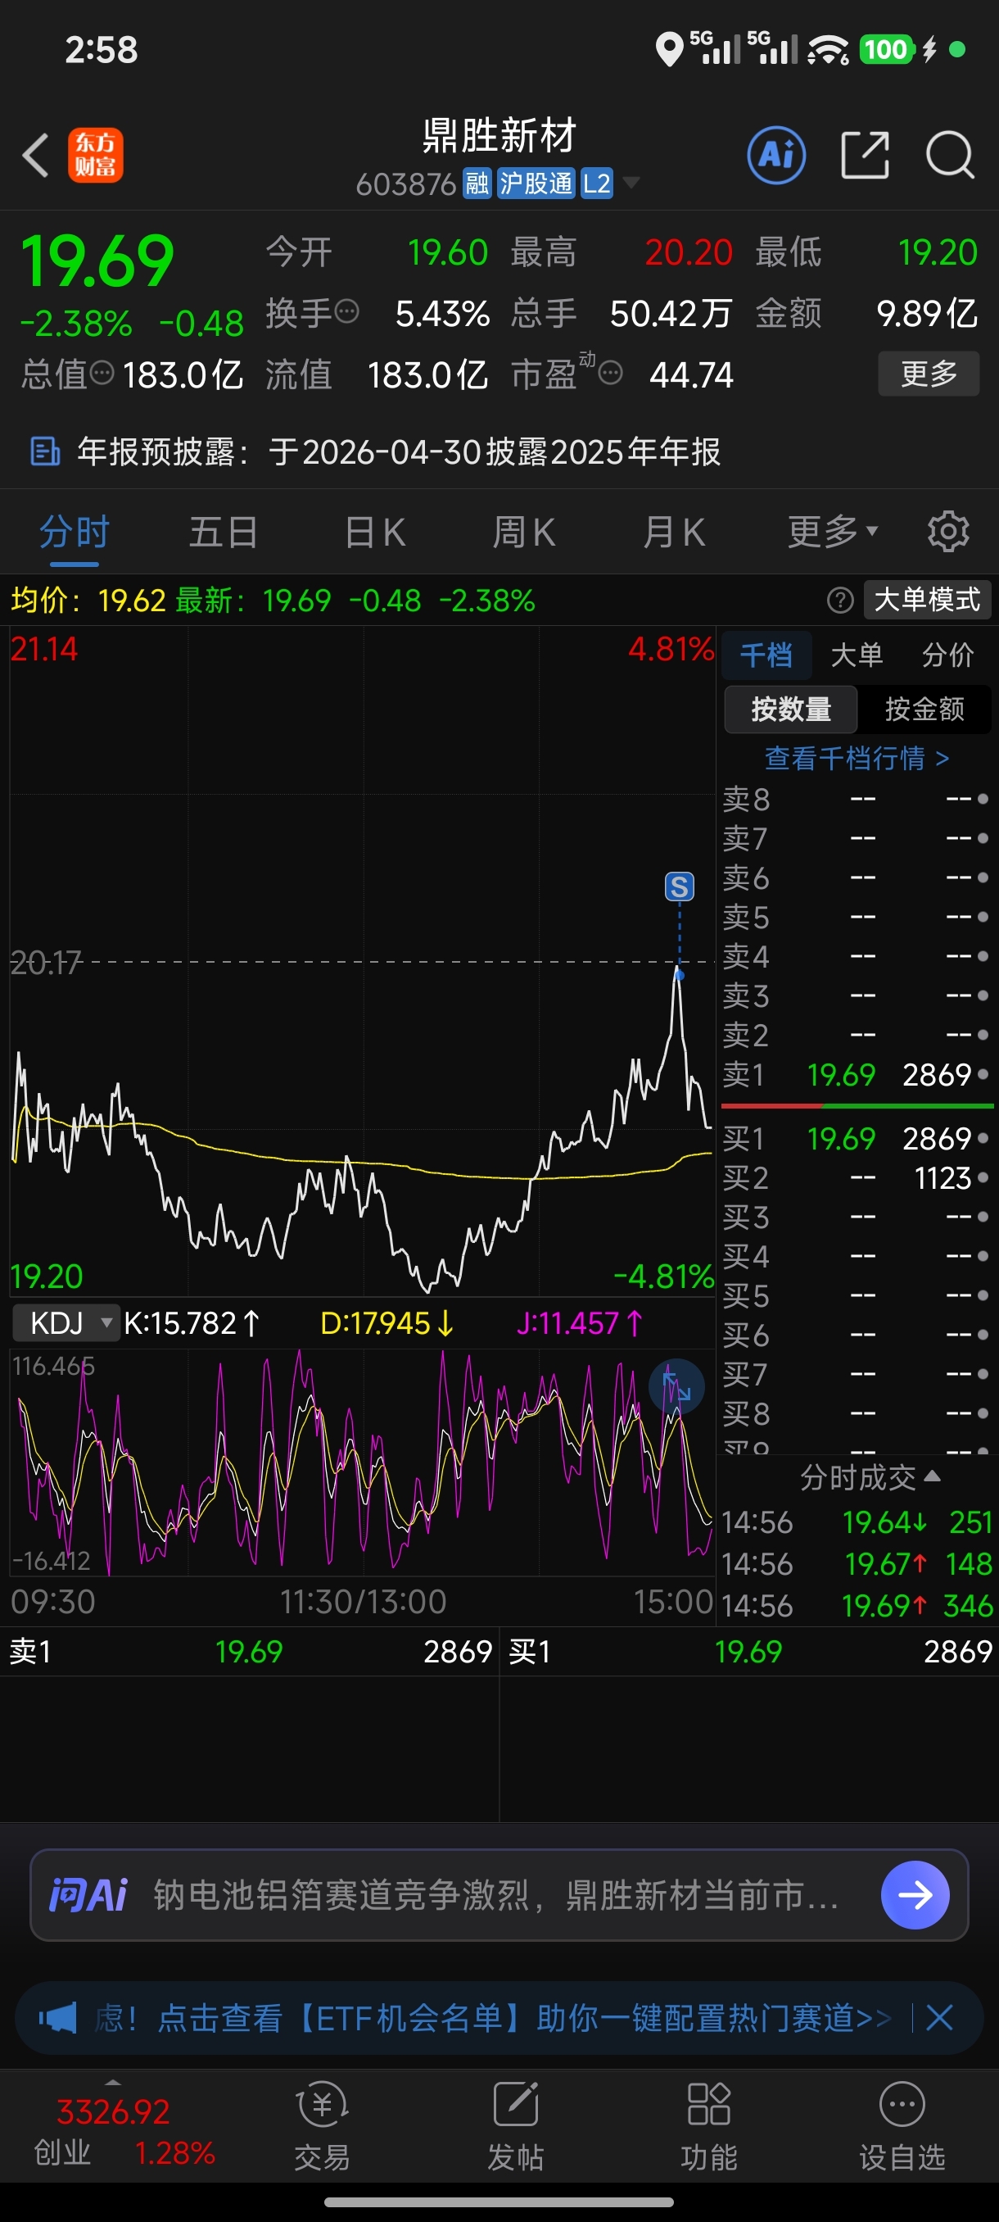Tap the KDJ indicator chart

click(x=362, y=1463)
